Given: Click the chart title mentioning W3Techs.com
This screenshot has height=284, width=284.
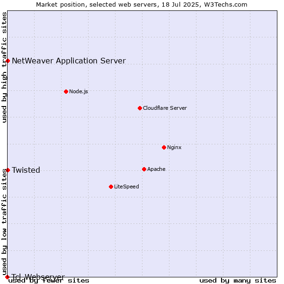Looking at the screenshot, I should point(142,5).
